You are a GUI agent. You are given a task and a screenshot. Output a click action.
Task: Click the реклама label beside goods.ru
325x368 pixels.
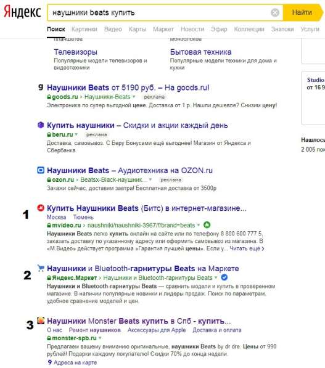[x=154, y=97]
